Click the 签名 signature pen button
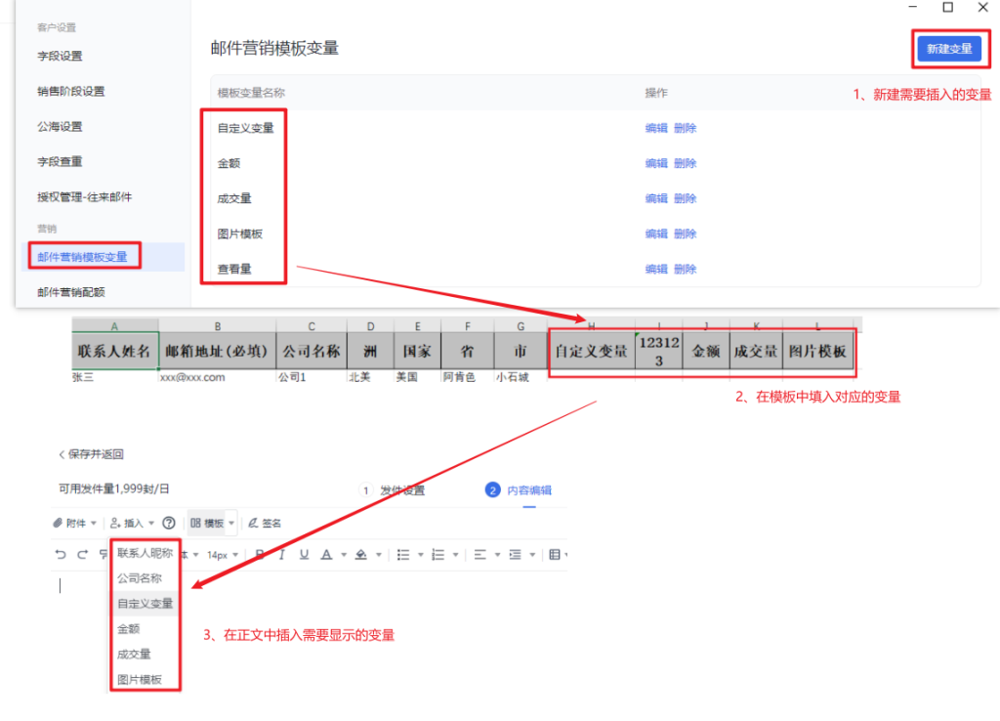The height and width of the screenshot is (721, 1000). point(265,523)
